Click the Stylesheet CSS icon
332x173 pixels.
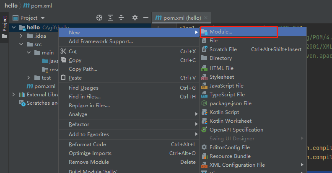point(204,77)
